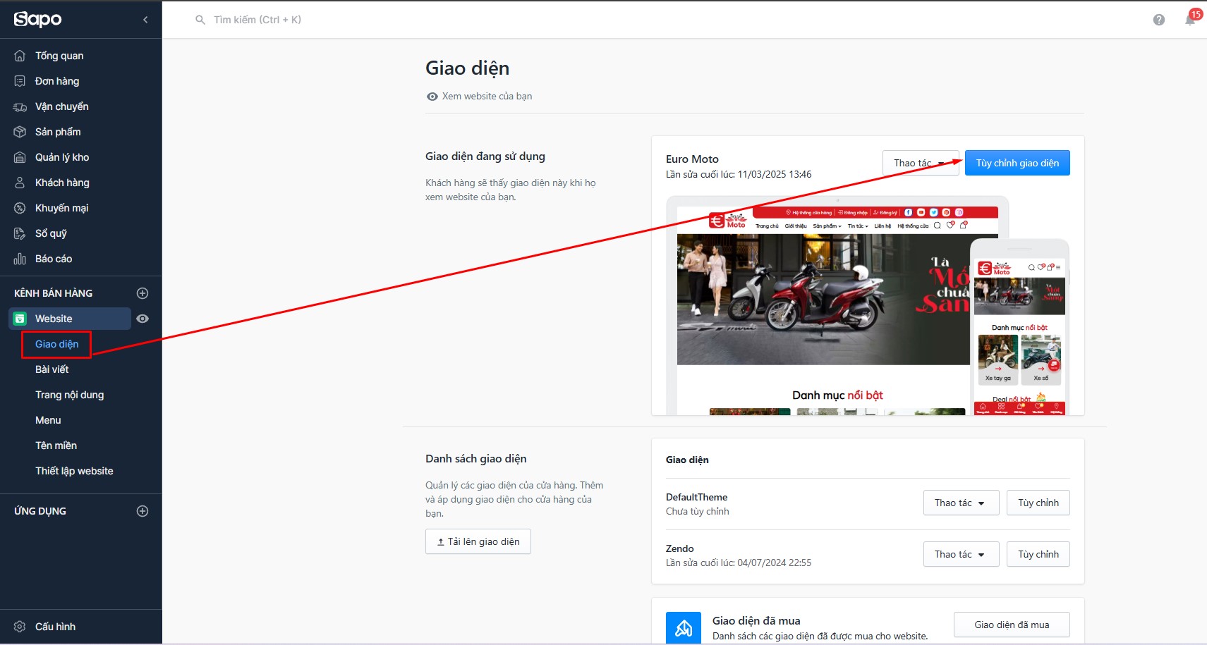Click the Quản lý kho warehouse icon
1207x645 pixels.
(20, 157)
